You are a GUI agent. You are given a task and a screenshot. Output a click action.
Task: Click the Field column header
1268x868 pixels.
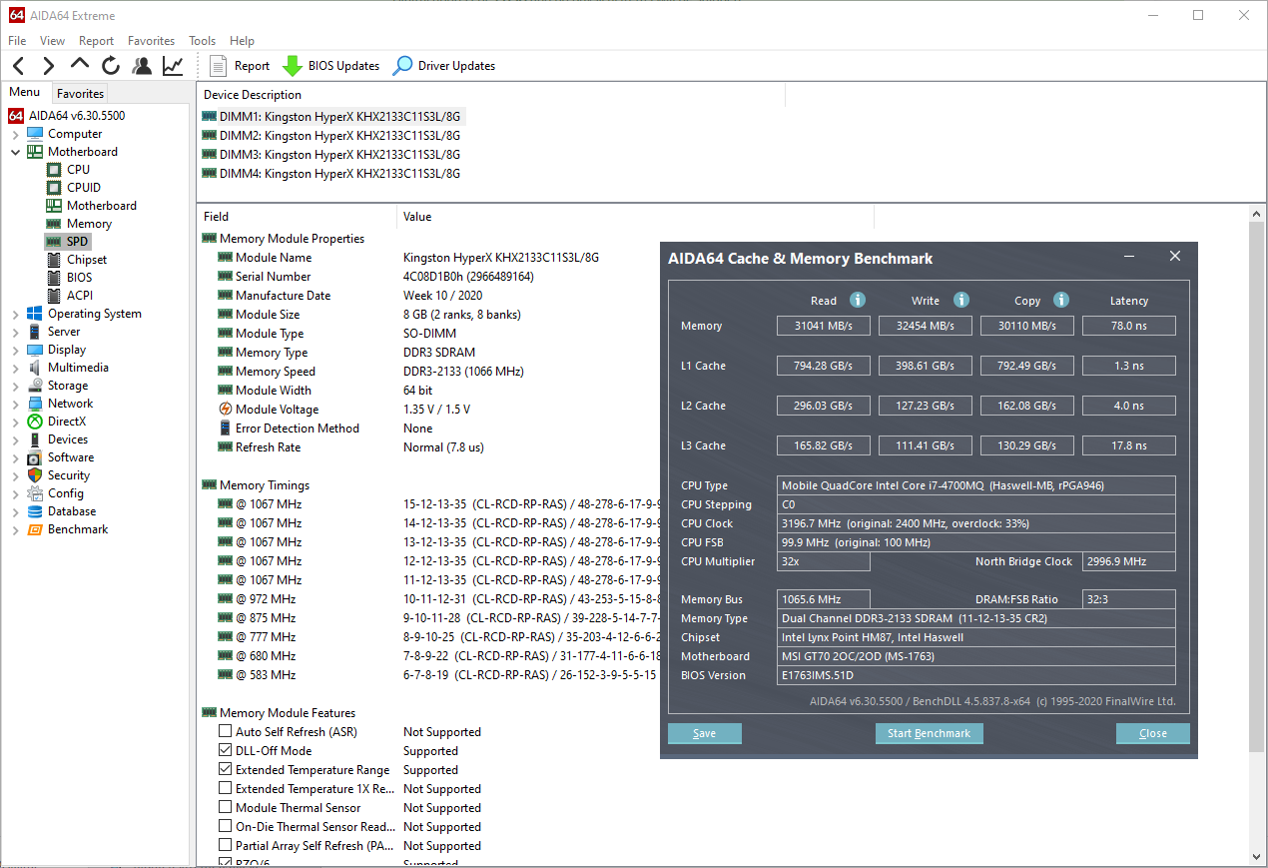click(298, 217)
